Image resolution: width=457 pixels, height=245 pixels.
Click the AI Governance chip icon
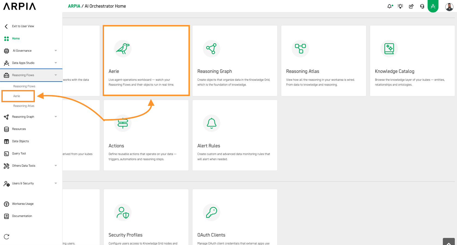click(x=7, y=51)
